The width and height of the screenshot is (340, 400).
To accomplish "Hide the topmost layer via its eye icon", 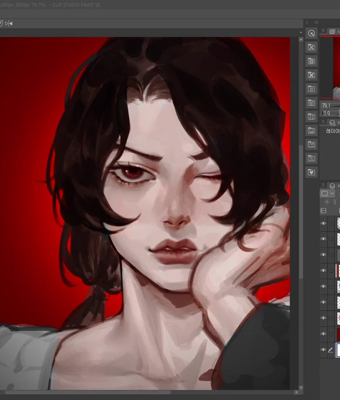I will pos(324,224).
